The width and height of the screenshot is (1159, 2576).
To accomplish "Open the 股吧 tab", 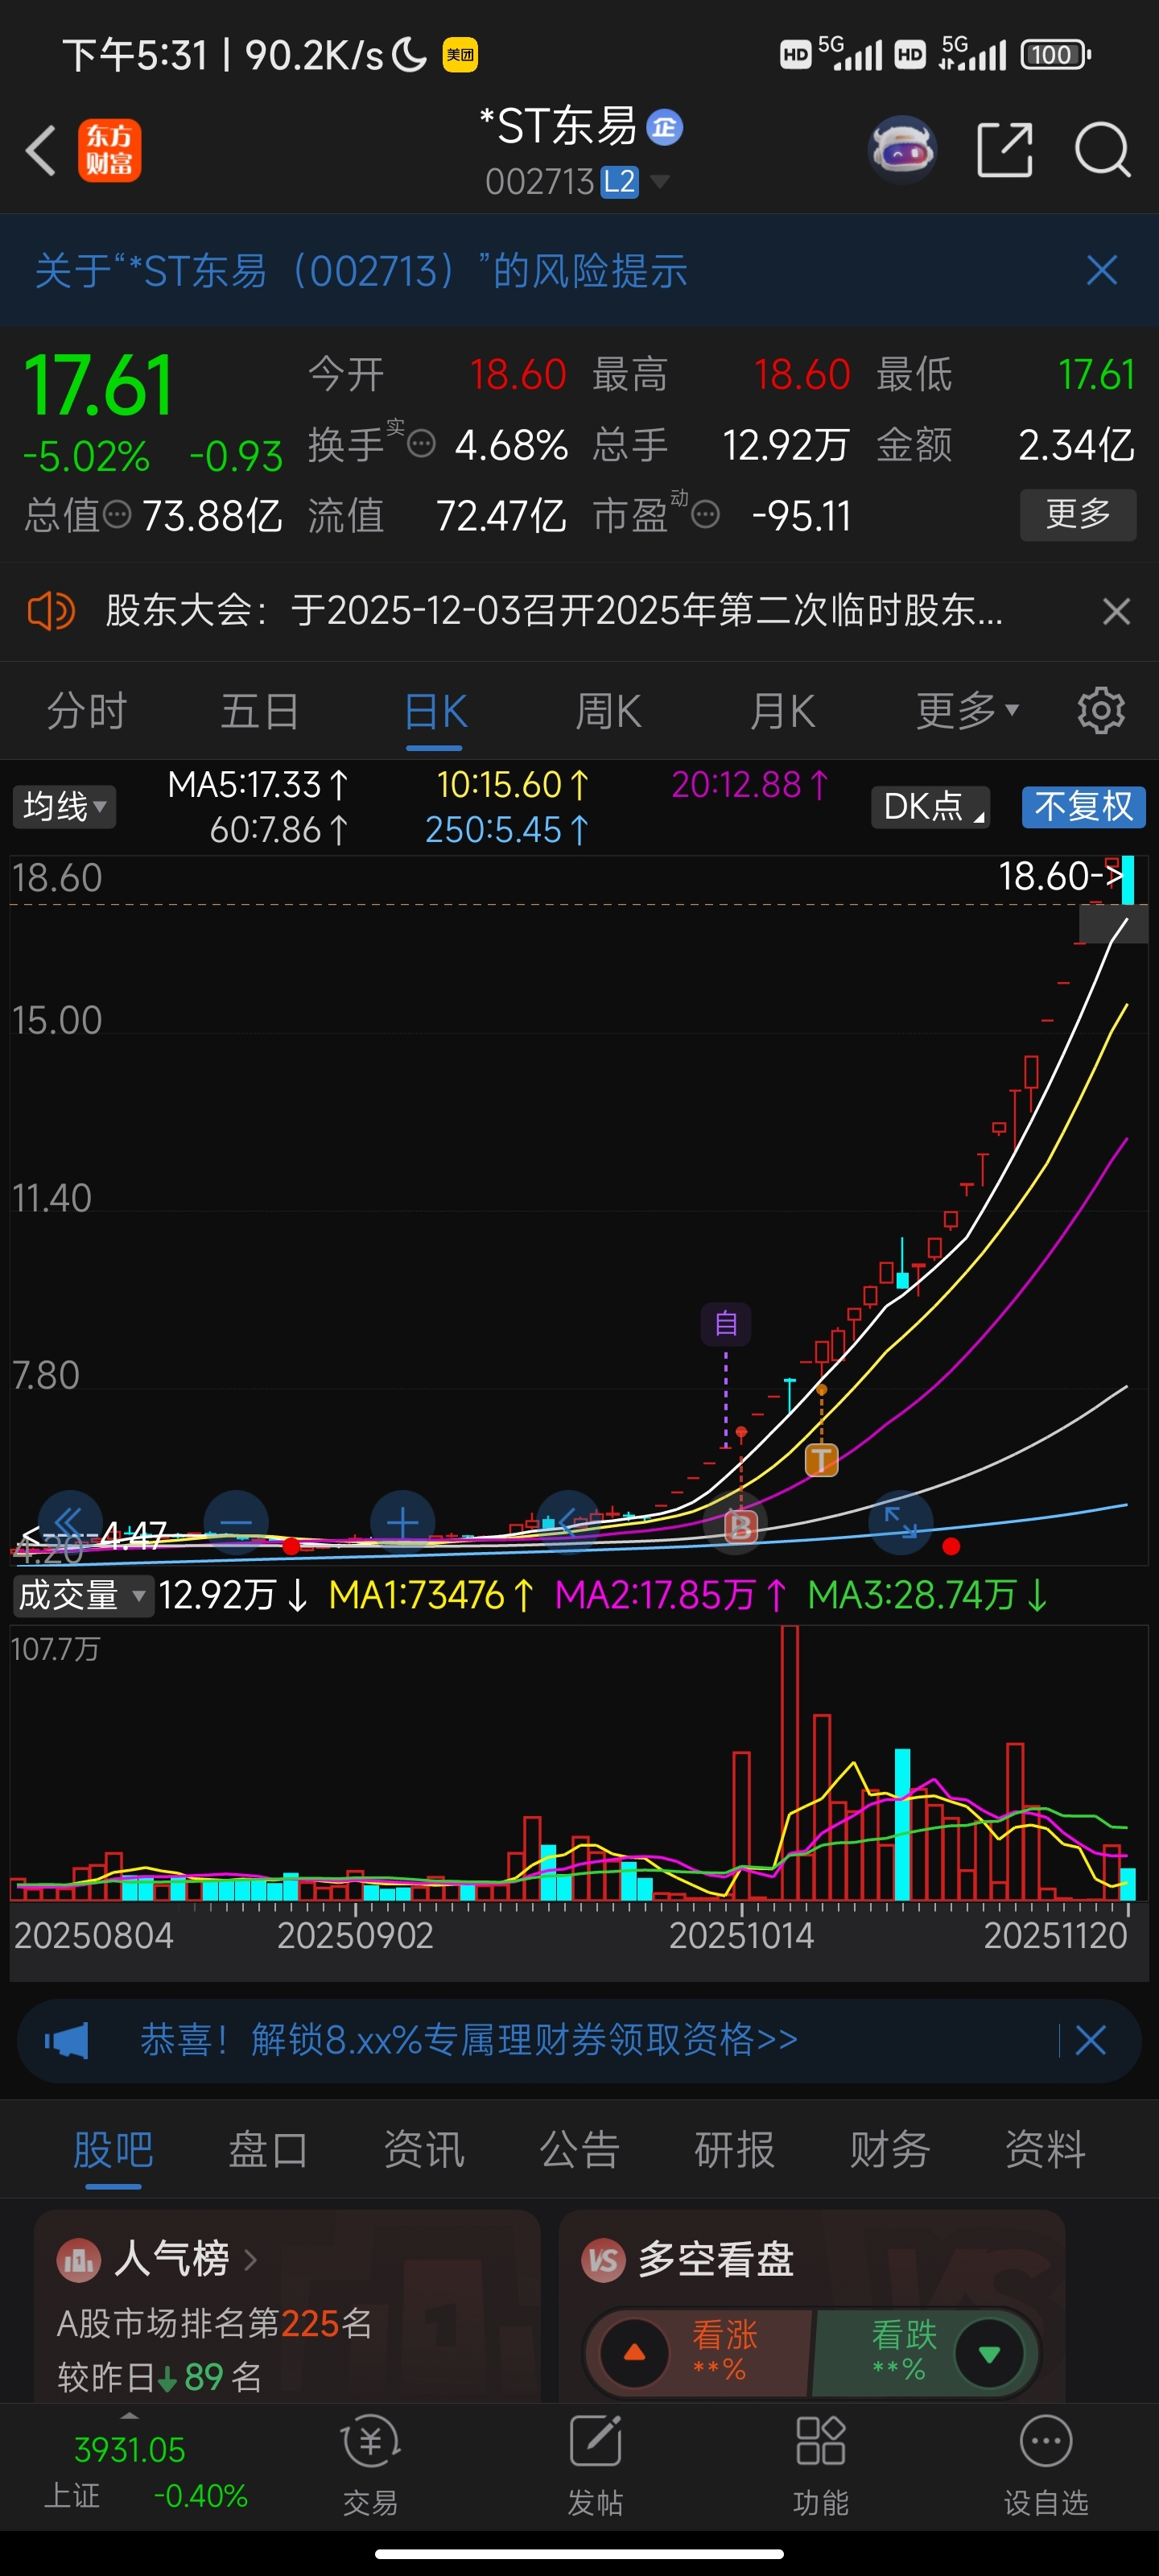I will pos(113,2149).
